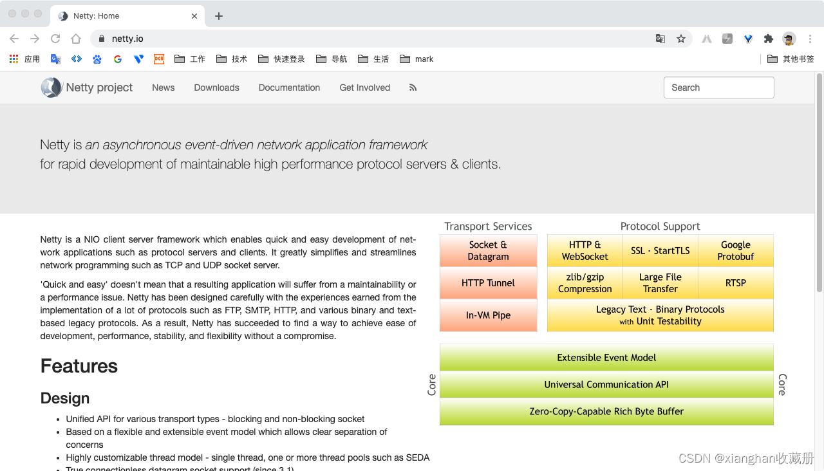This screenshot has height=471, width=824.
Task: Click the Google Protobuf diagram box
Action: [736, 250]
